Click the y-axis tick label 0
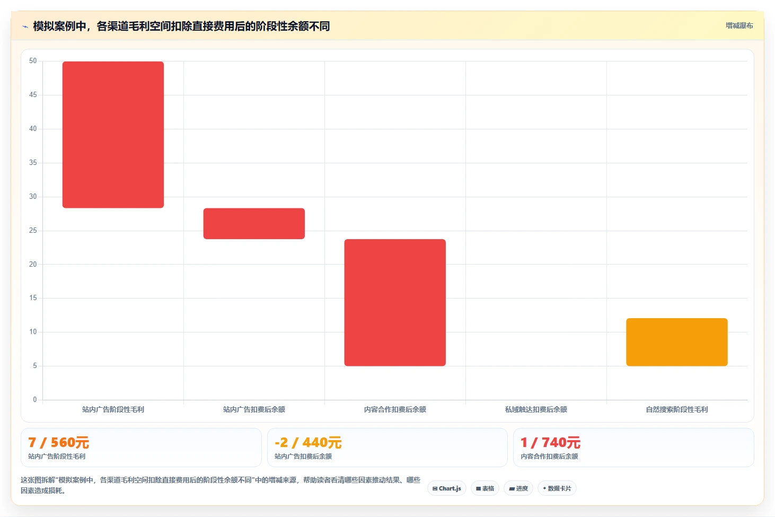 coord(35,400)
